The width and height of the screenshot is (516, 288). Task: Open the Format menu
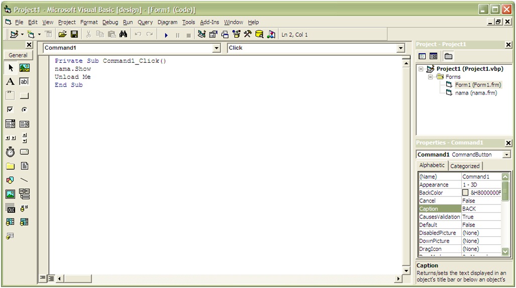(89, 22)
